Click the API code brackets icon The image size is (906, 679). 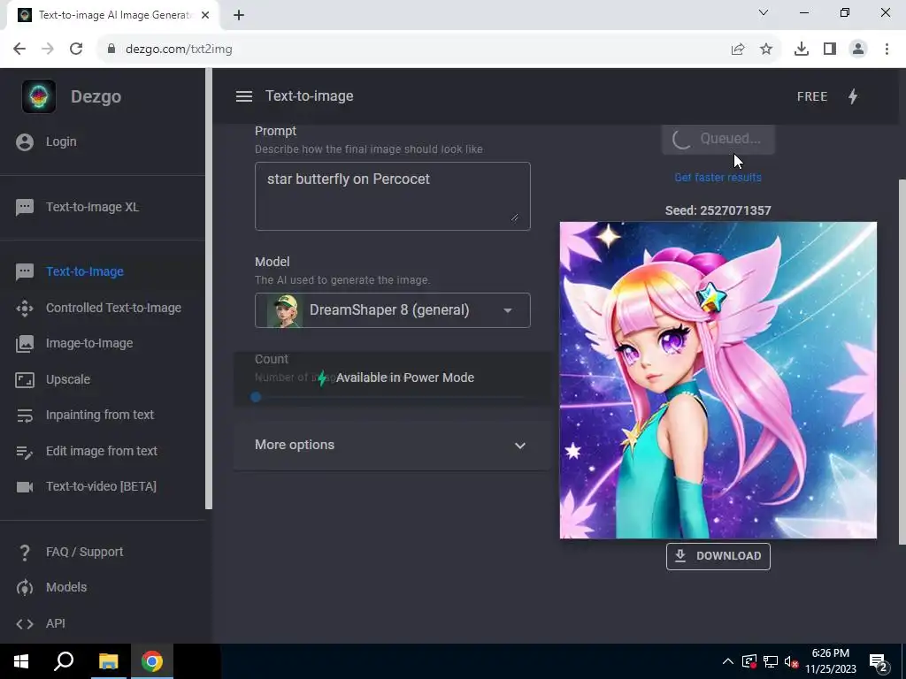click(24, 624)
